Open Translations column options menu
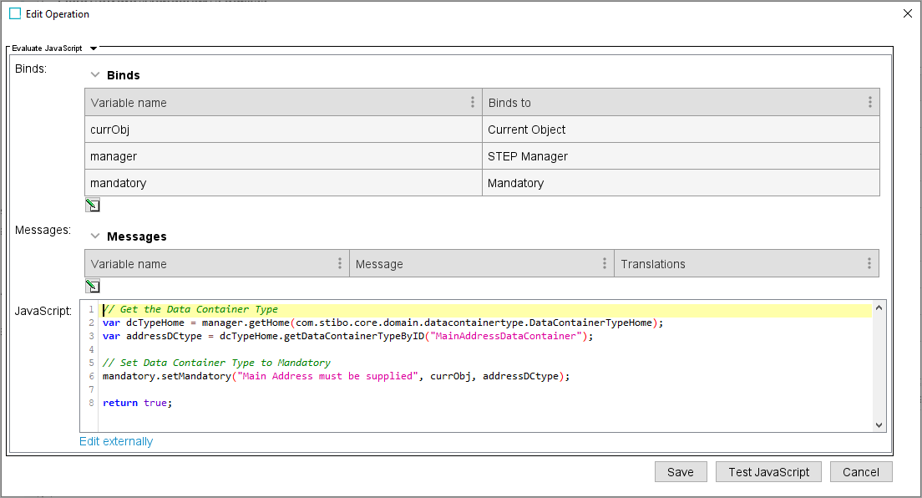The image size is (922, 498). tap(869, 264)
